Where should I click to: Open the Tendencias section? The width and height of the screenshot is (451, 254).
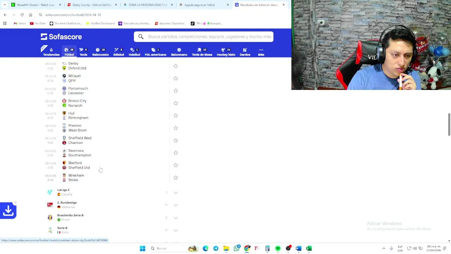coord(51,52)
